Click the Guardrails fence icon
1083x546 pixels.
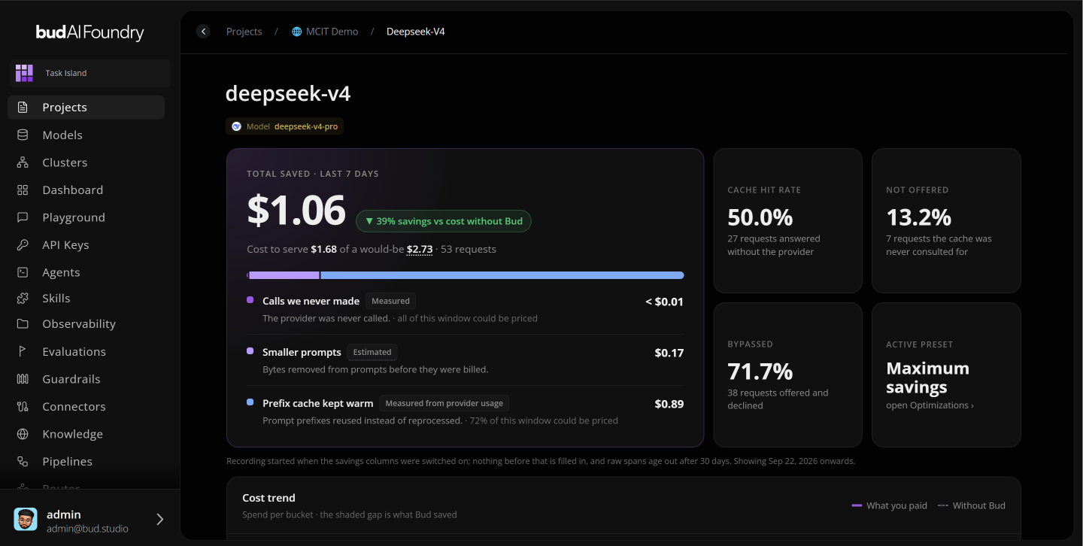(x=23, y=379)
